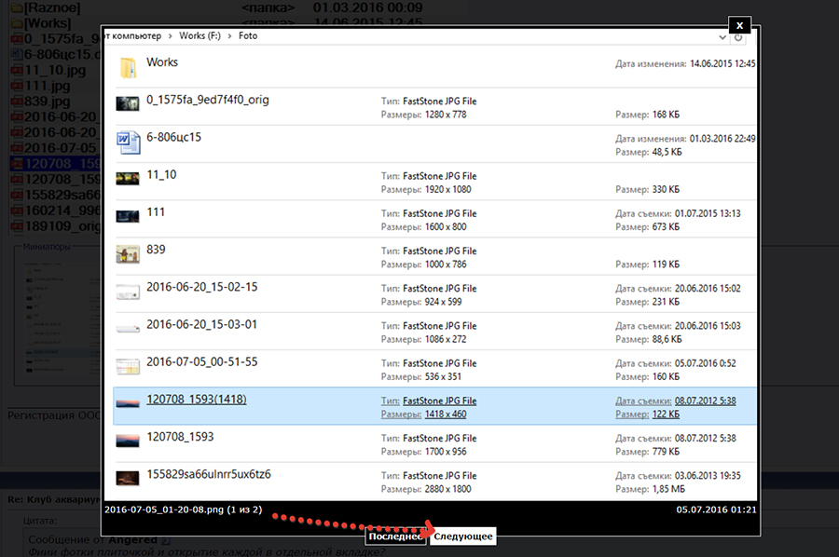
Task: Click the 155829sa66ulnrr5ux6tz6 image icon
Action: pos(128,478)
